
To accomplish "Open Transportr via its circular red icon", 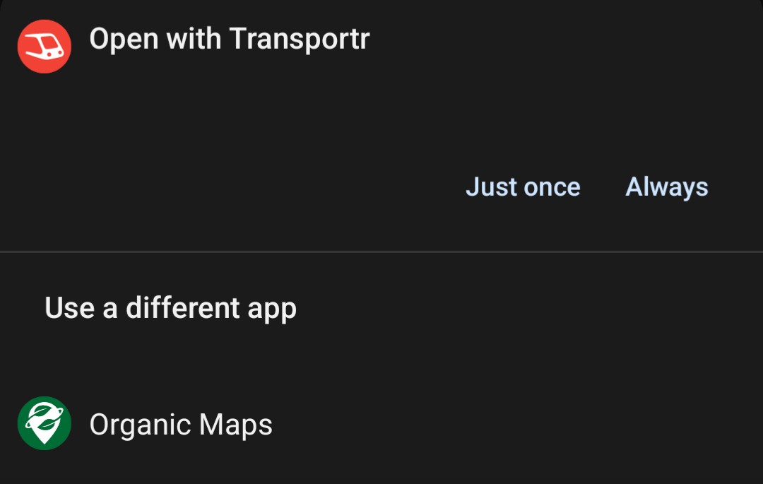I will 44,45.
